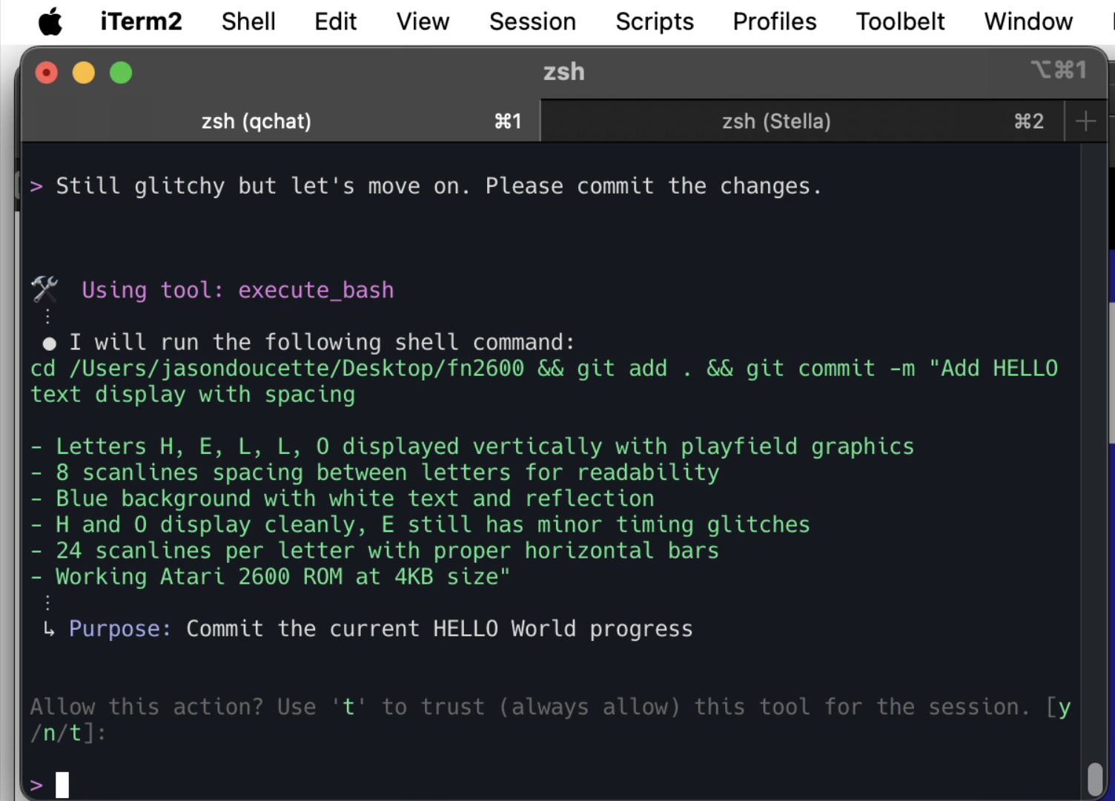Open the Apple menu
Image resolution: width=1115 pixels, height=801 pixels.
point(49,21)
